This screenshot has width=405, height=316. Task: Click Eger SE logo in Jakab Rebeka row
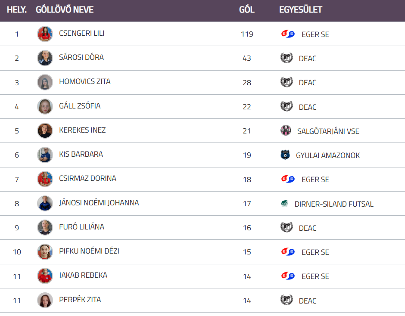[287, 276]
